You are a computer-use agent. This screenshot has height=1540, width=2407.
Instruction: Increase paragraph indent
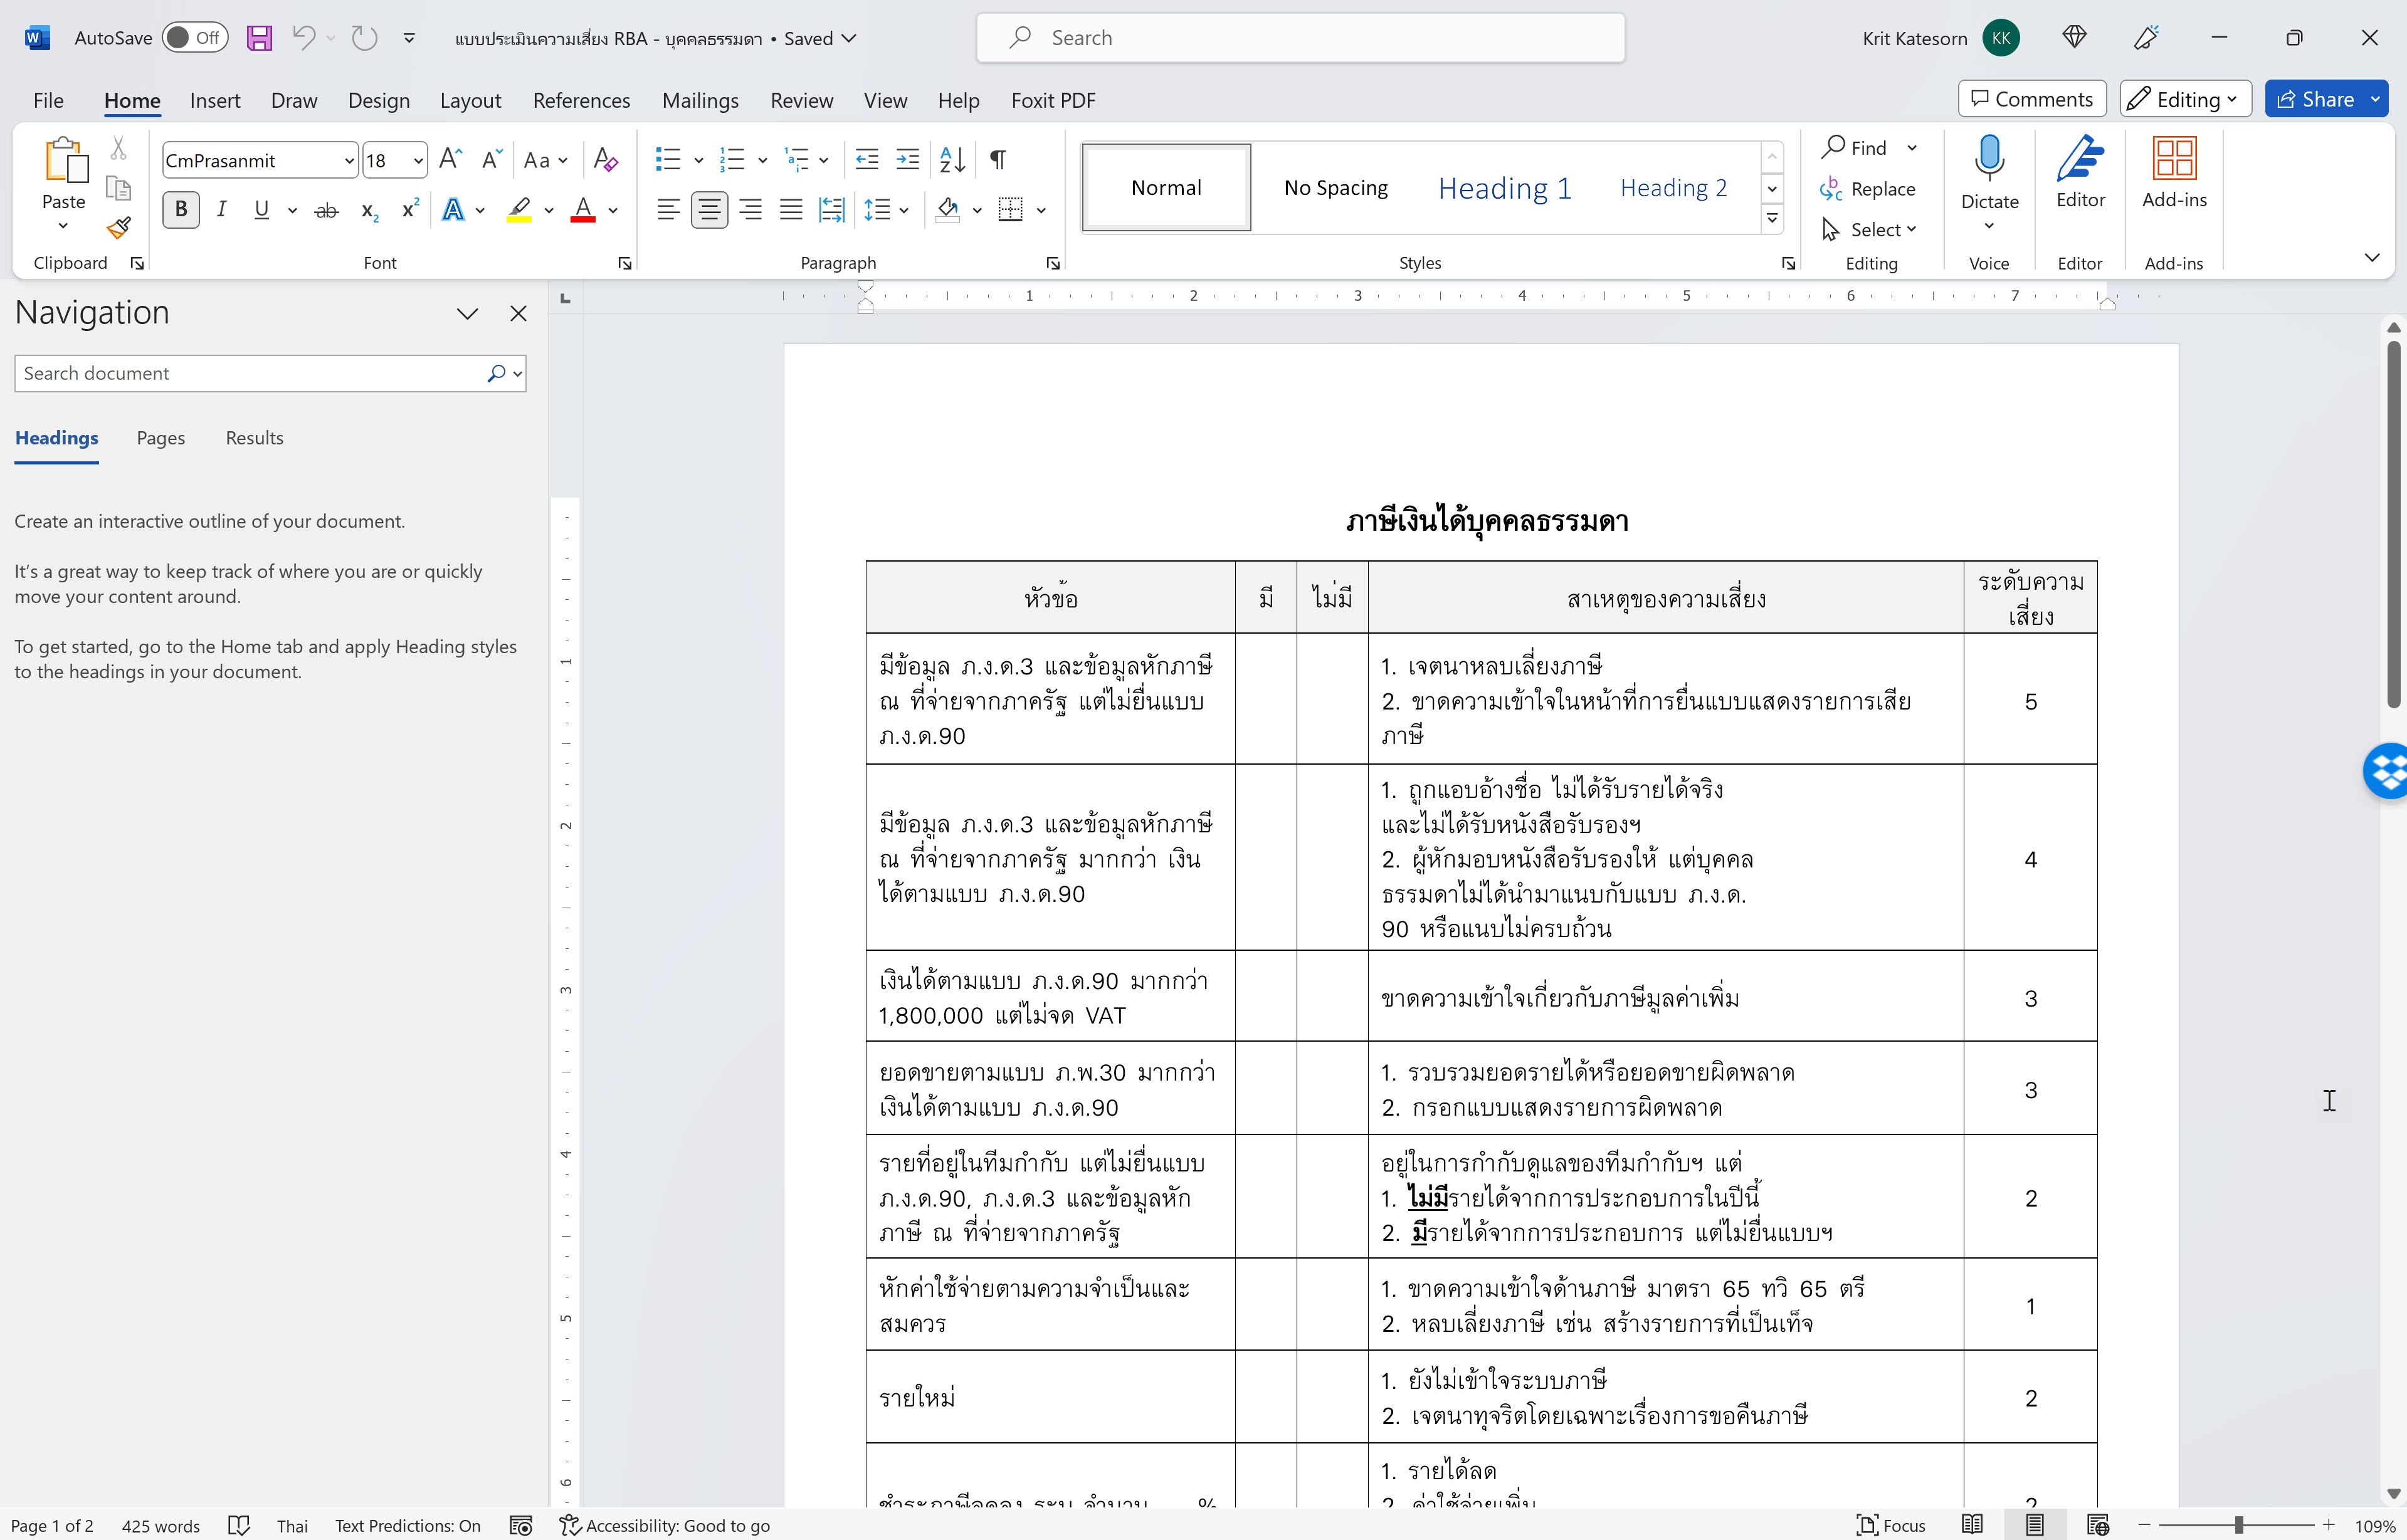(x=907, y=159)
